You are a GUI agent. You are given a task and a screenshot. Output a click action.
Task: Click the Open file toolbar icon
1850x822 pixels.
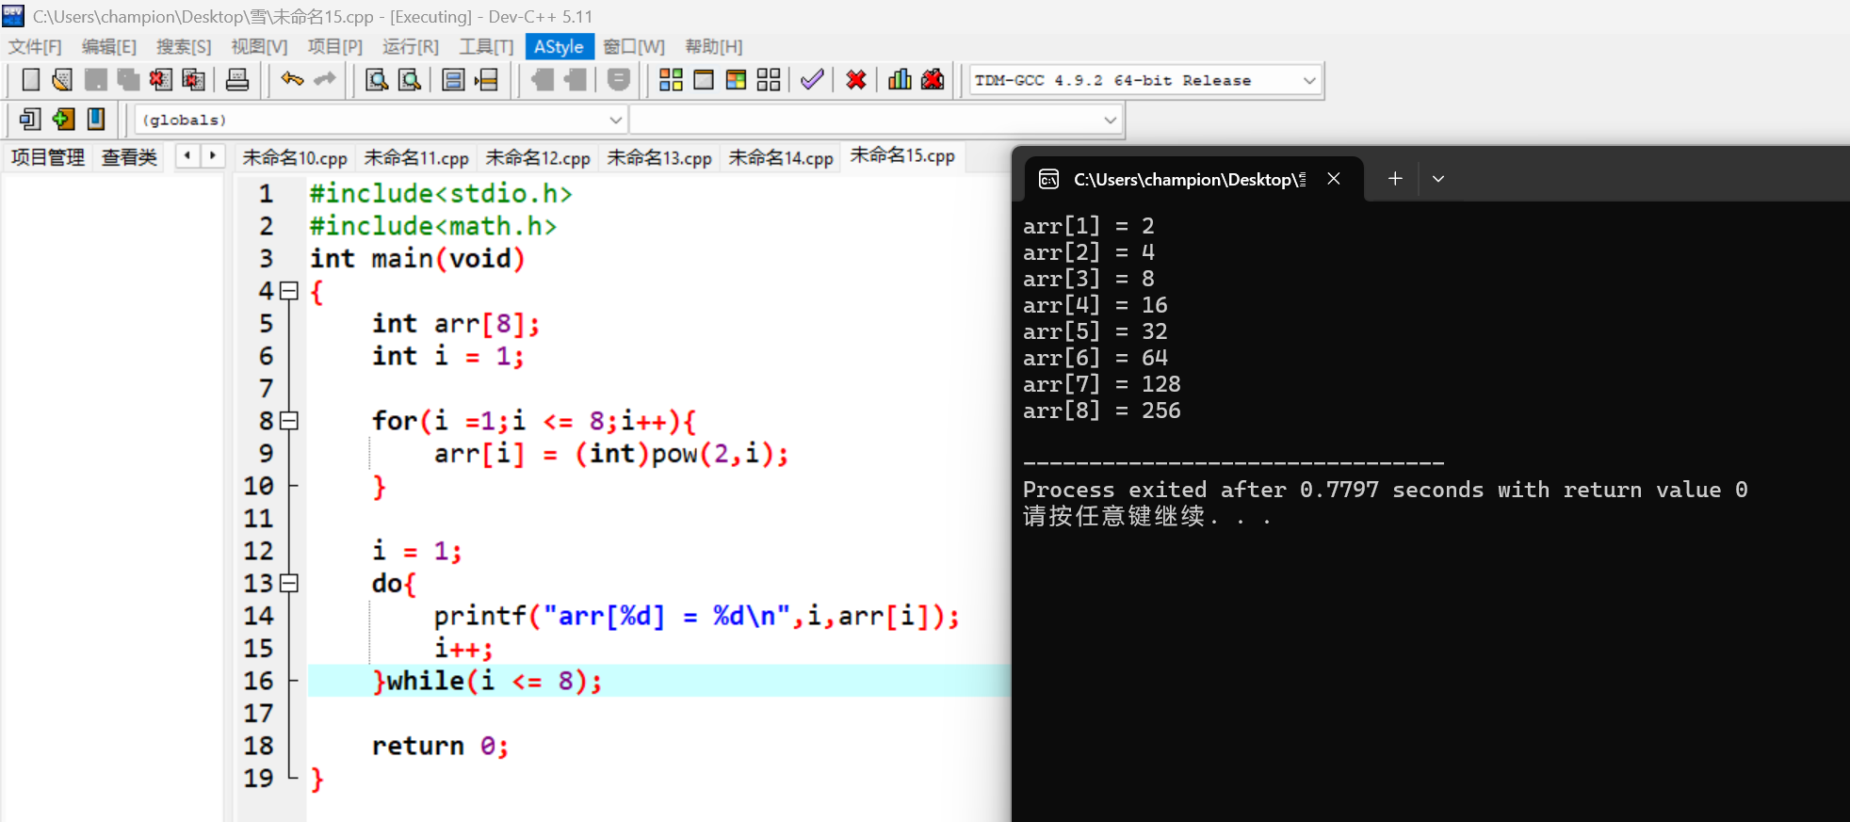click(x=62, y=80)
